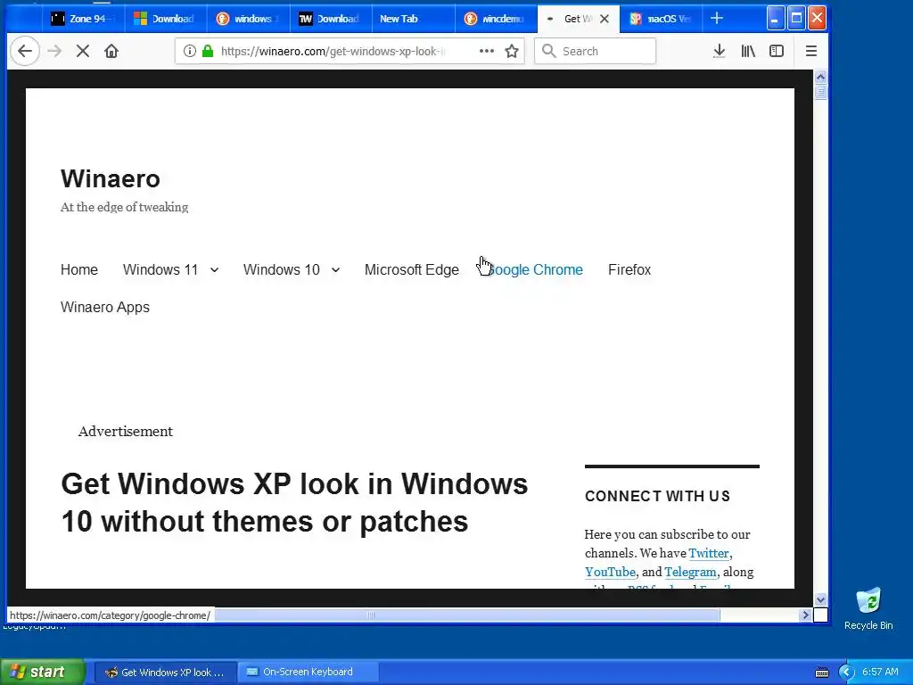Select the Get Windows XP look taskbar button
Image resolution: width=913 pixels, height=685 pixels.
pos(165,673)
